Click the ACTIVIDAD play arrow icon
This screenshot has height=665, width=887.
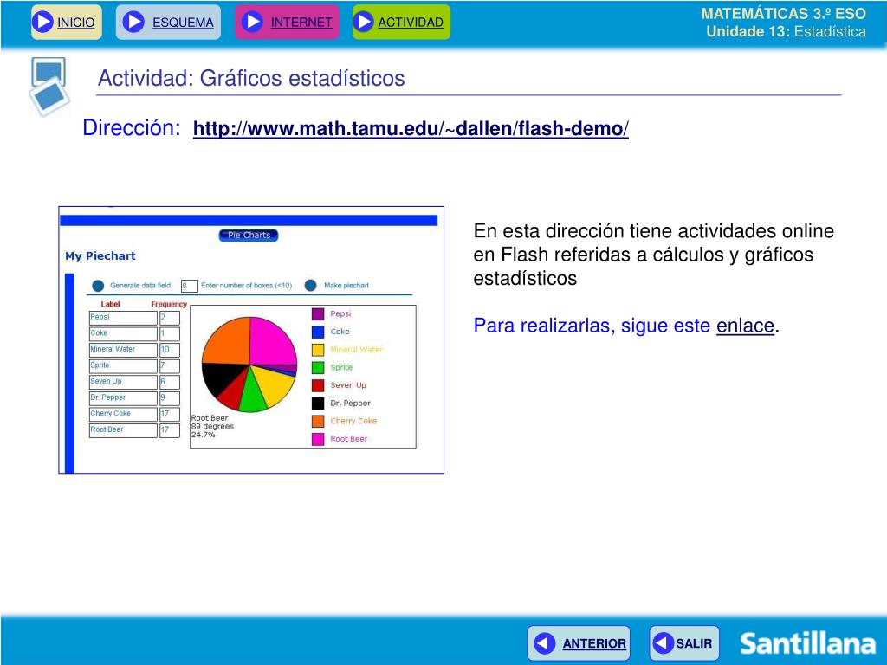[x=363, y=22]
